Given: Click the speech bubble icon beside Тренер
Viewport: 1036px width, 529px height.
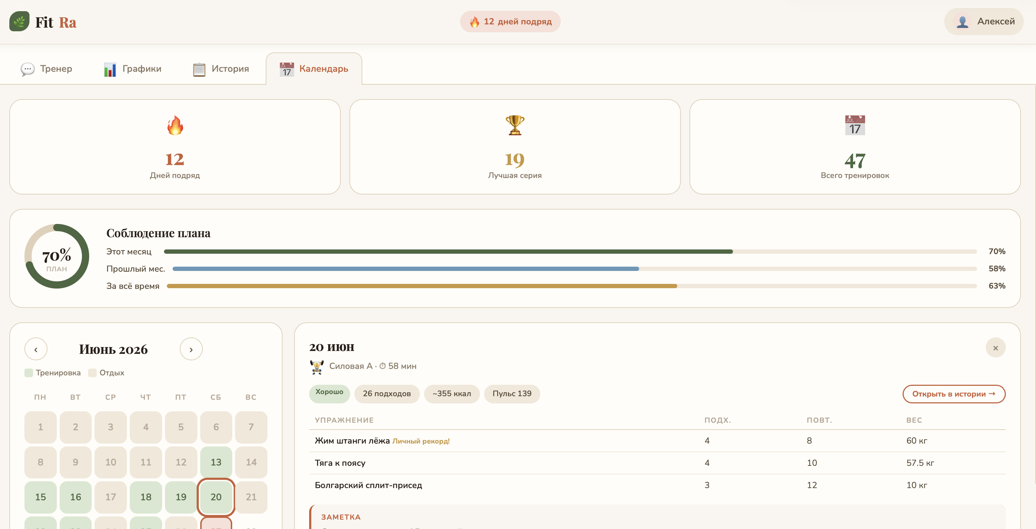Looking at the screenshot, I should coord(27,69).
